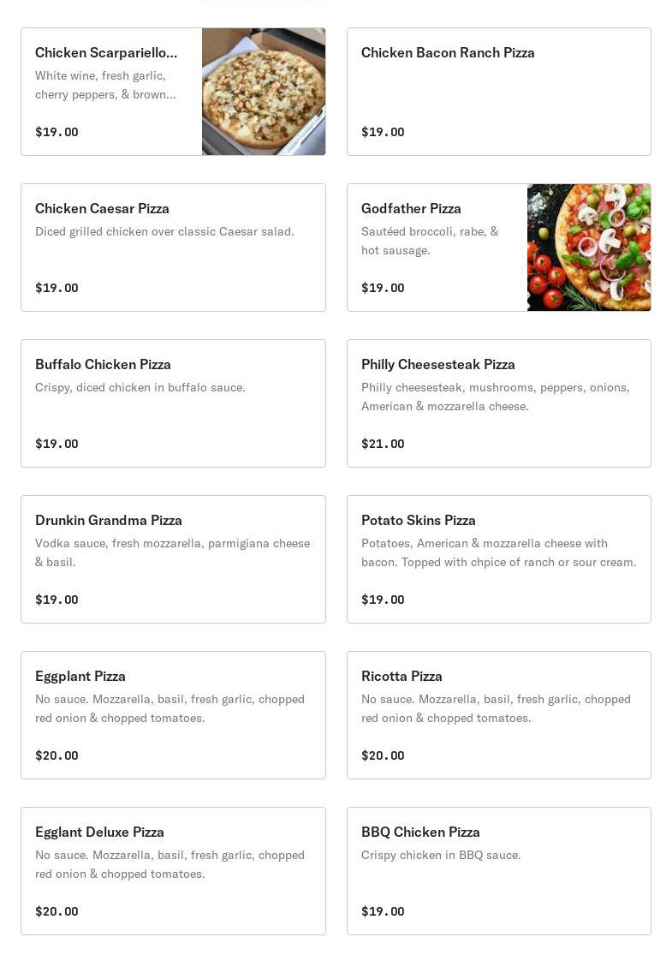Click the Drunkin Grandma vodka sauce description

tap(172, 552)
